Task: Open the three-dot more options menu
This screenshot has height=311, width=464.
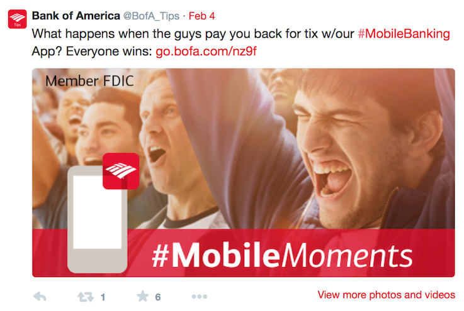Action: 199,297
